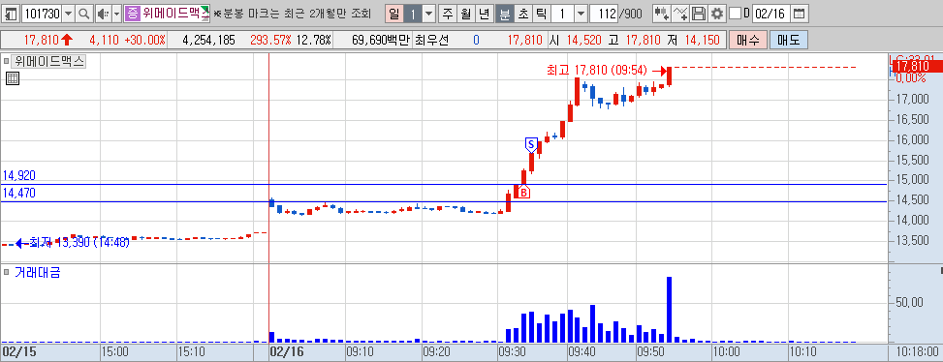Screen dimensions: 943x362
Task: Click the 매도 sell button
Action: 789,41
